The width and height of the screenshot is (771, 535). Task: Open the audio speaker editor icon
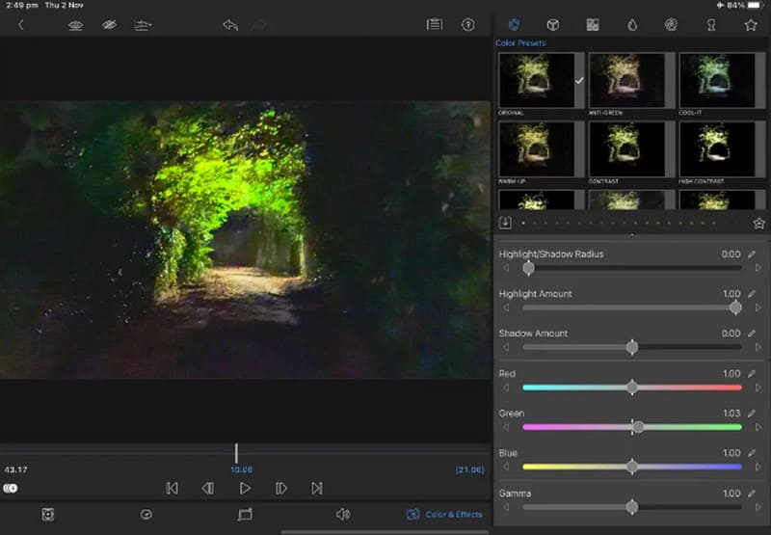(x=342, y=515)
